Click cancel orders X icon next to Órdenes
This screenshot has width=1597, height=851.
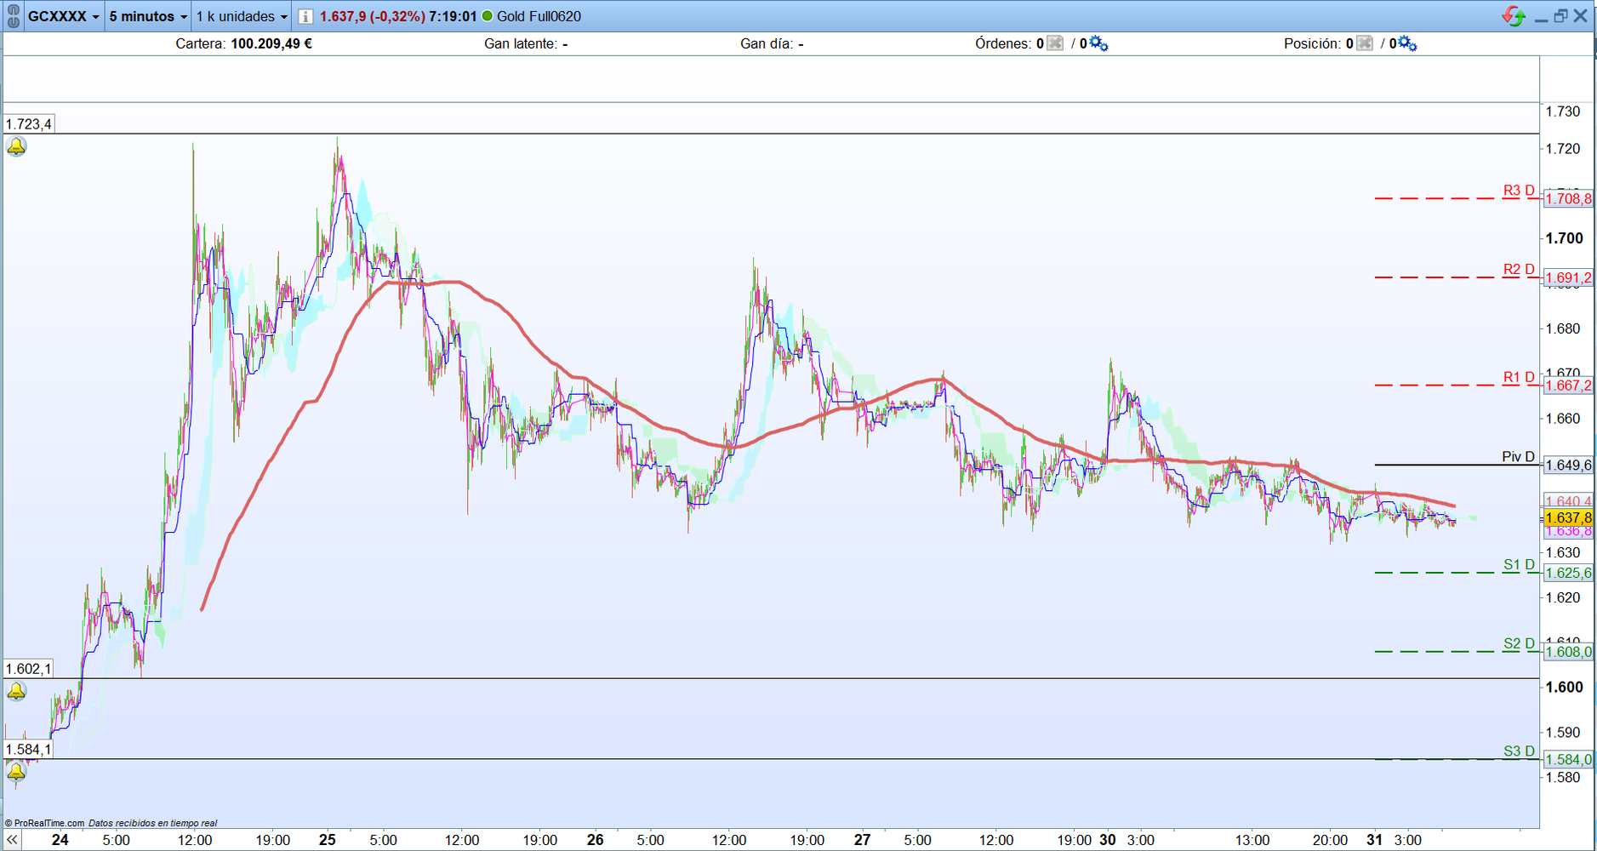[1055, 43]
